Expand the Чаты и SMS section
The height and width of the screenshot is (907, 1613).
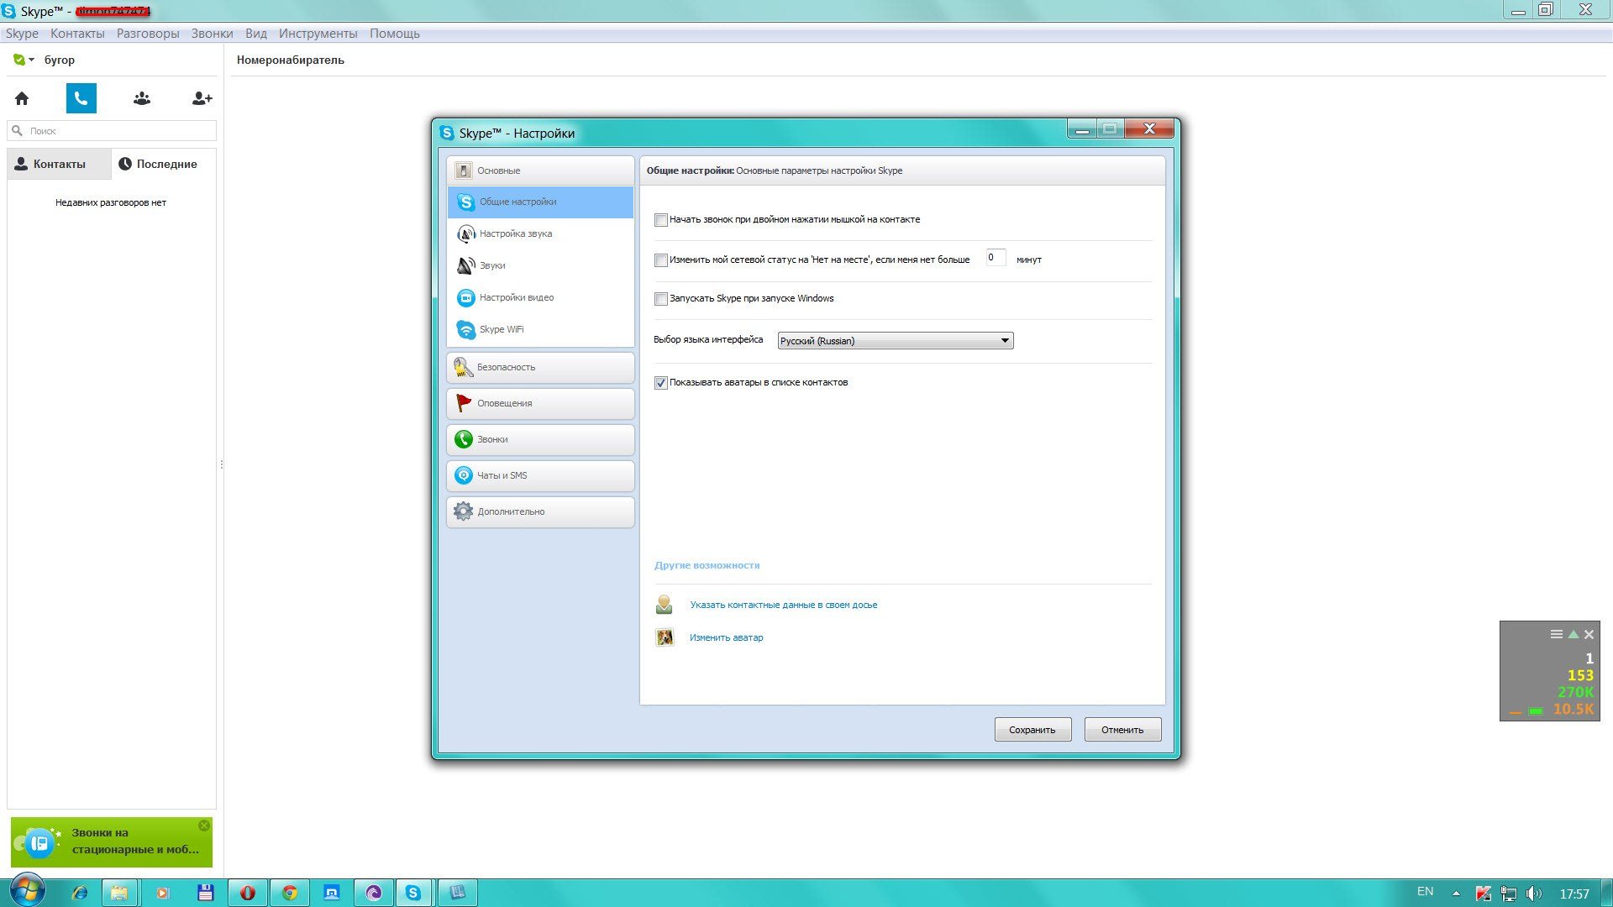(x=540, y=475)
